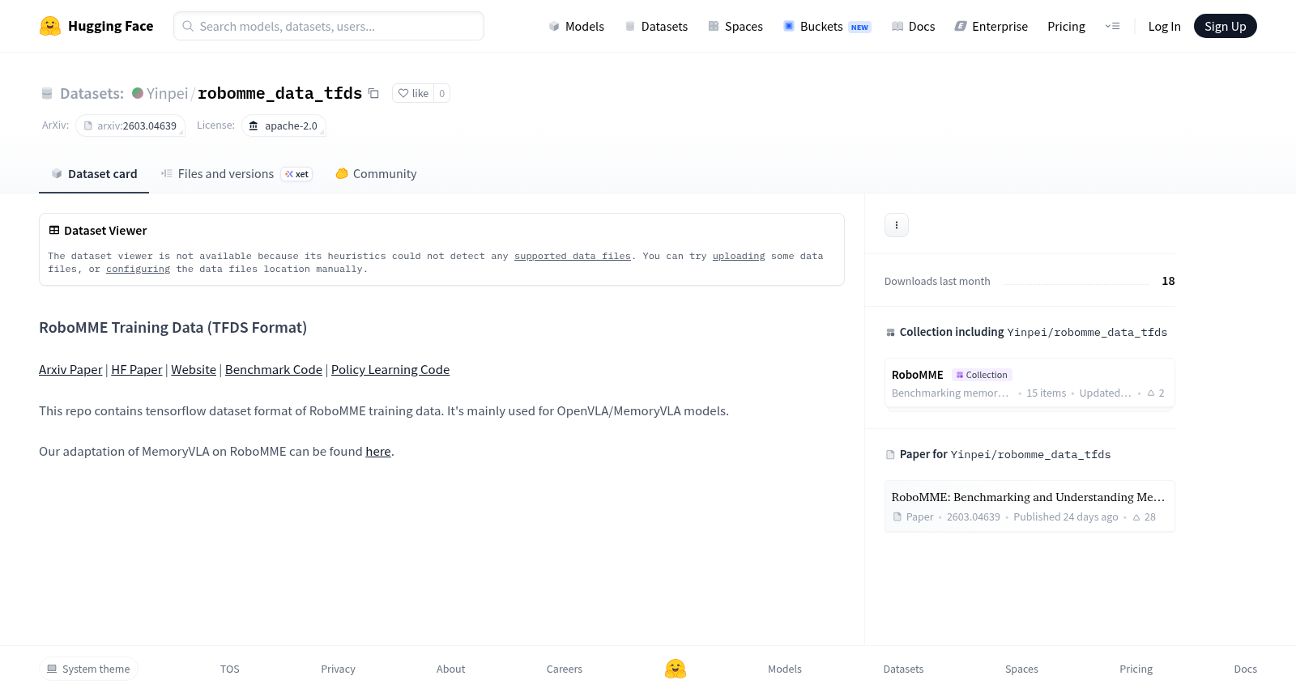
Task: Open the Benchmark Code link
Action: tap(274, 370)
